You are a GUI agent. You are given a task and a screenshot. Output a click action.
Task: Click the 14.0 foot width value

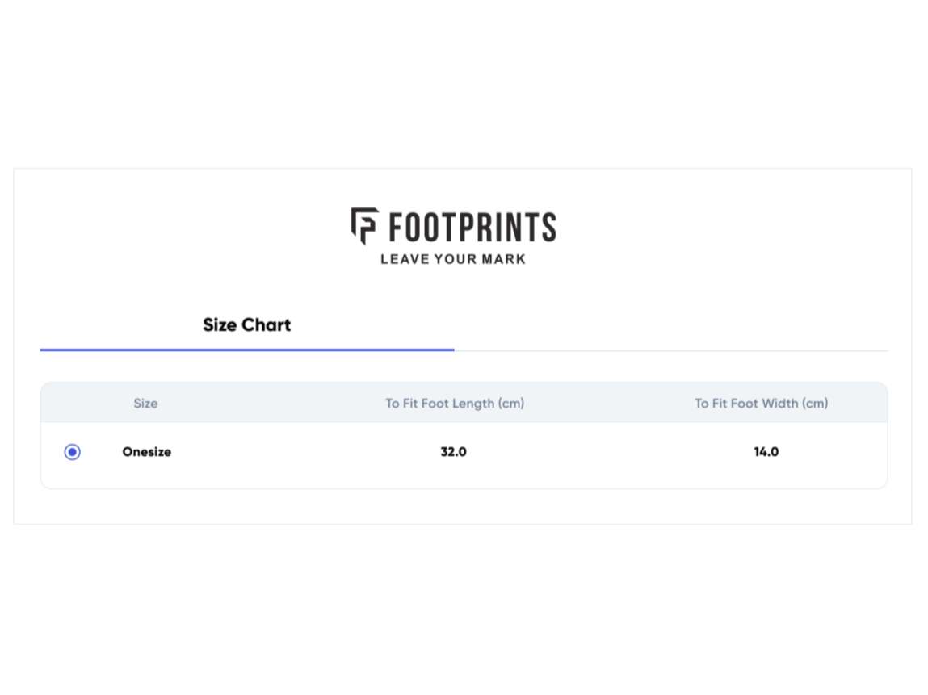tap(766, 452)
